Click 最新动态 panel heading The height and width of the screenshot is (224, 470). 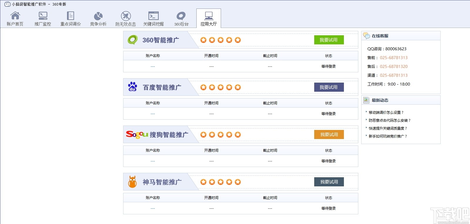click(x=380, y=100)
